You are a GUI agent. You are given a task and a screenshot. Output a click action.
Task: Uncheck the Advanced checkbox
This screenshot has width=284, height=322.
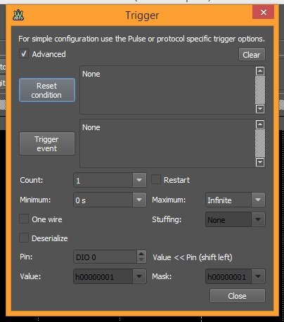[24, 53]
